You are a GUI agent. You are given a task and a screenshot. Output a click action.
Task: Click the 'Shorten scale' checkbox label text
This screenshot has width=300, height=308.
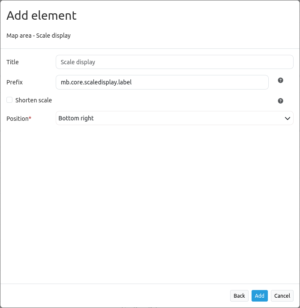click(x=33, y=100)
